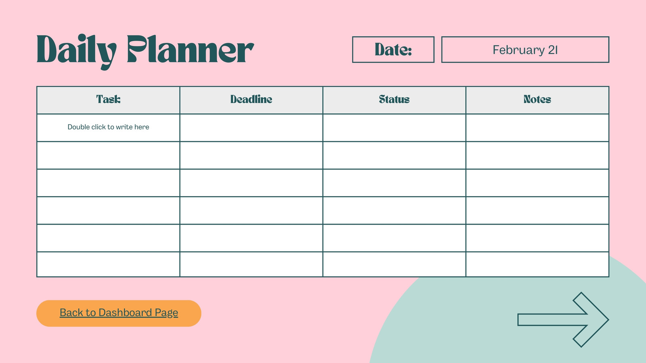Select third row Status cell
The image size is (646, 363).
coord(394,183)
